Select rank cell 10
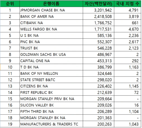This screenshot has width=142, height=128. click(x=10, y=67)
